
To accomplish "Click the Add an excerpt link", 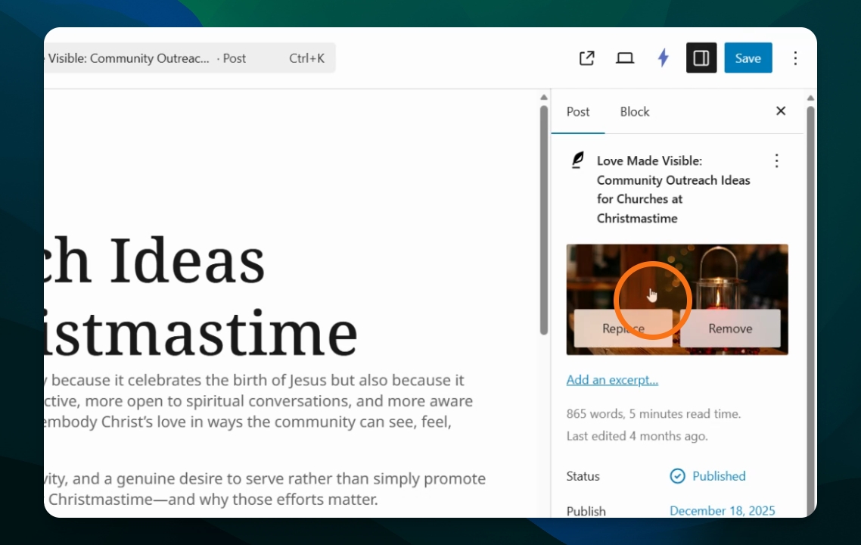I will pos(612,380).
